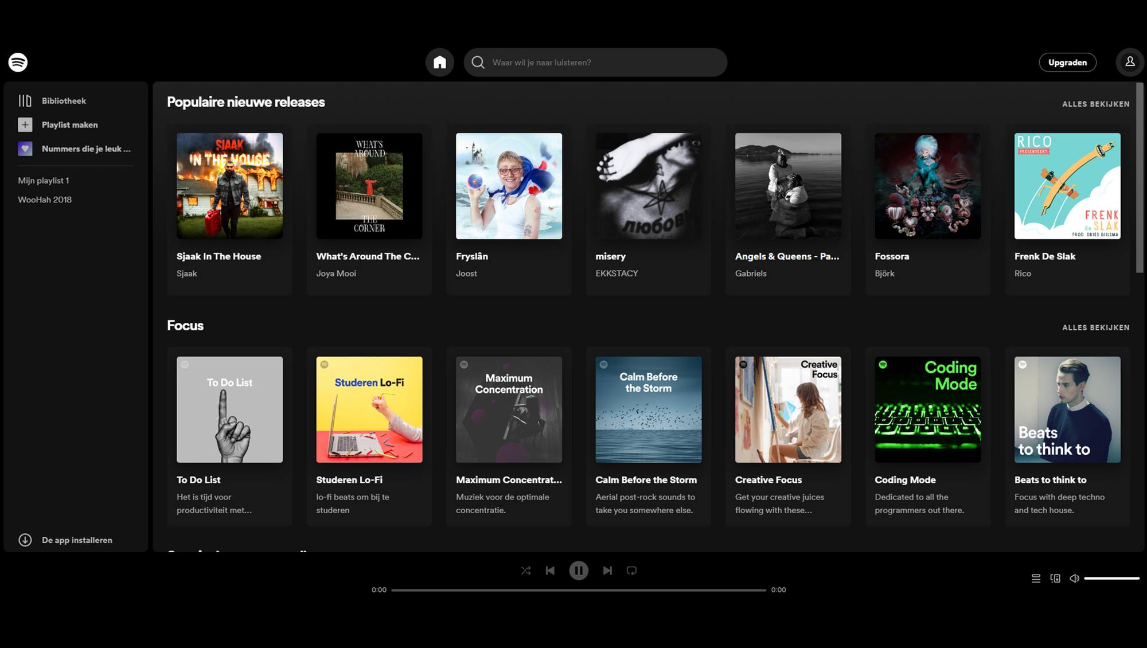Click Alles bekijken for Focus
The width and height of the screenshot is (1147, 648).
click(1095, 327)
